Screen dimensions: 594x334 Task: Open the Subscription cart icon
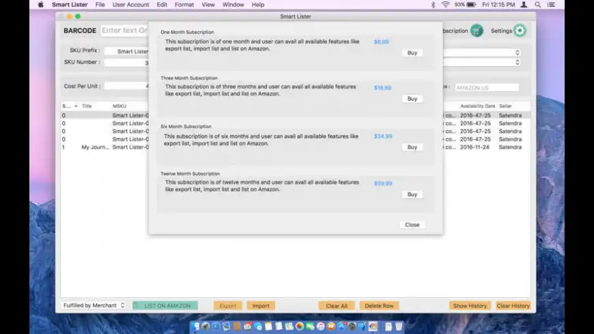[x=477, y=31]
